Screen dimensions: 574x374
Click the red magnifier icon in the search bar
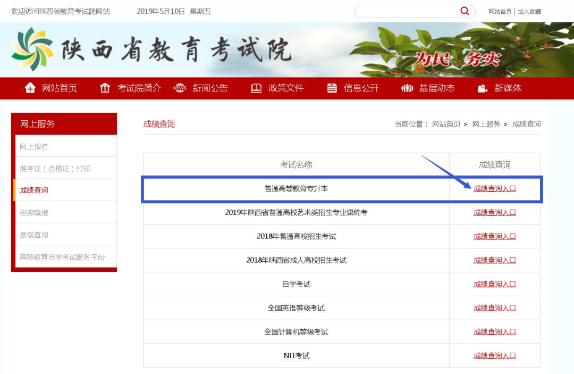coord(464,11)
